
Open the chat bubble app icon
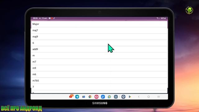109,97
